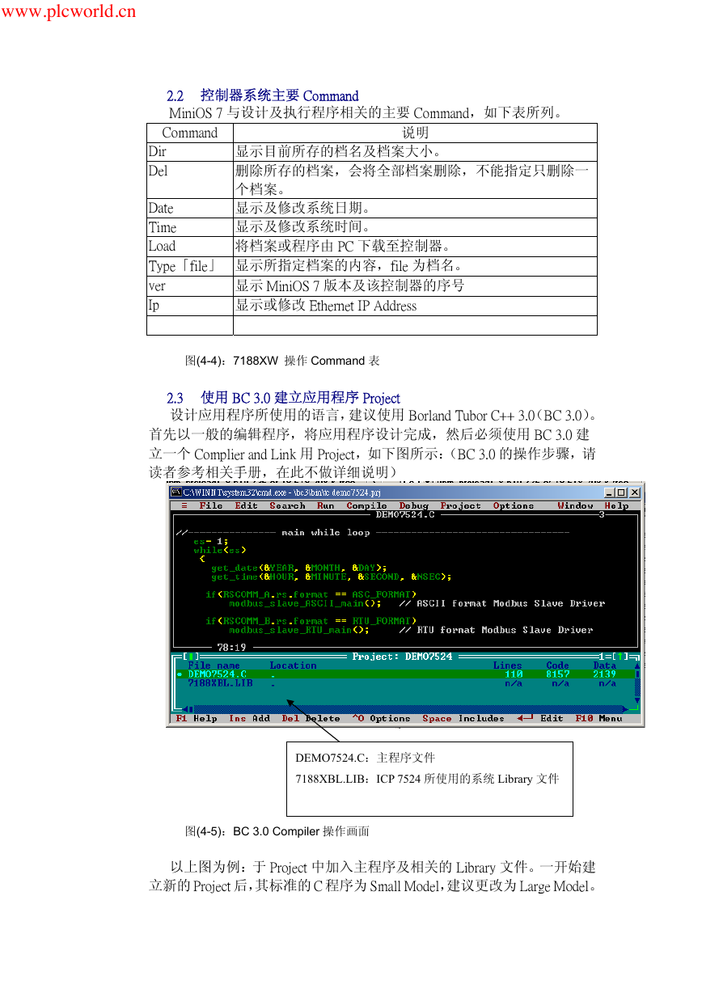Open the Help menu
This screenshot has width=702, height=993.
pyautogui.click(x=616, y=505)
